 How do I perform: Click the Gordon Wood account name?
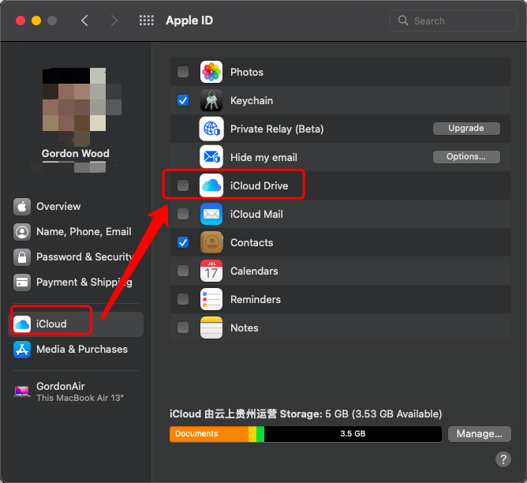coord(75,153)
